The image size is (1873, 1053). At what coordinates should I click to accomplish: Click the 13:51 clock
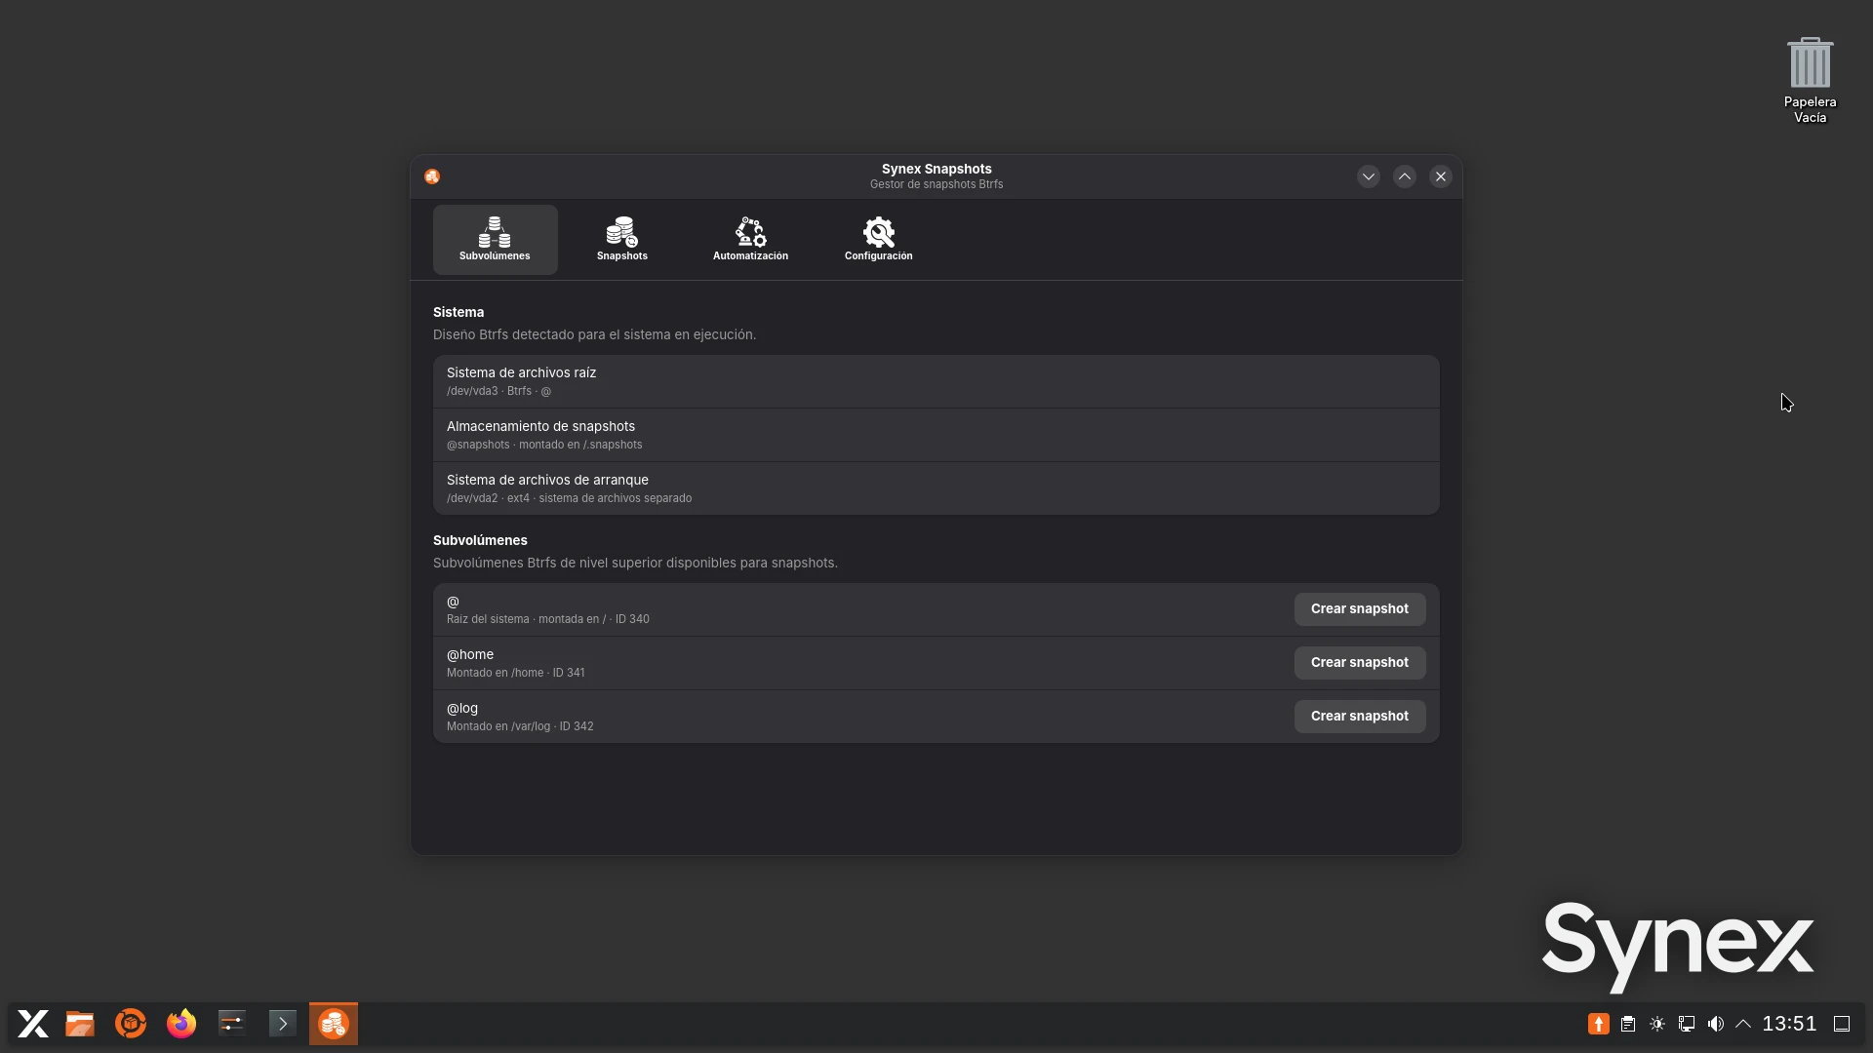tap(1789, 1024)
